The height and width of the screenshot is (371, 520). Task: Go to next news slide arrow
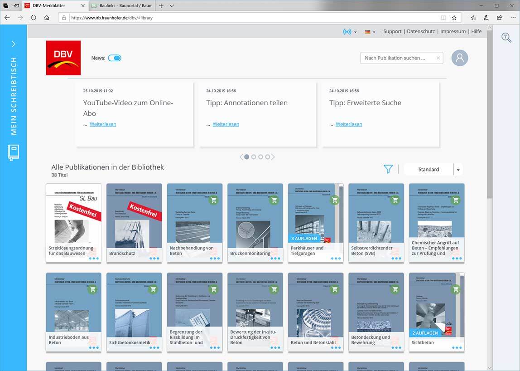tap(273, 157)
